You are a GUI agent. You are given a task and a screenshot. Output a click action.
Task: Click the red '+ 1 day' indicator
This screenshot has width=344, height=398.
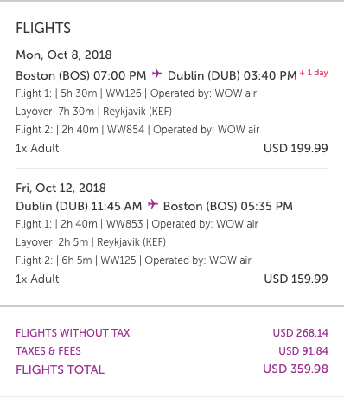tap(314, 73)
